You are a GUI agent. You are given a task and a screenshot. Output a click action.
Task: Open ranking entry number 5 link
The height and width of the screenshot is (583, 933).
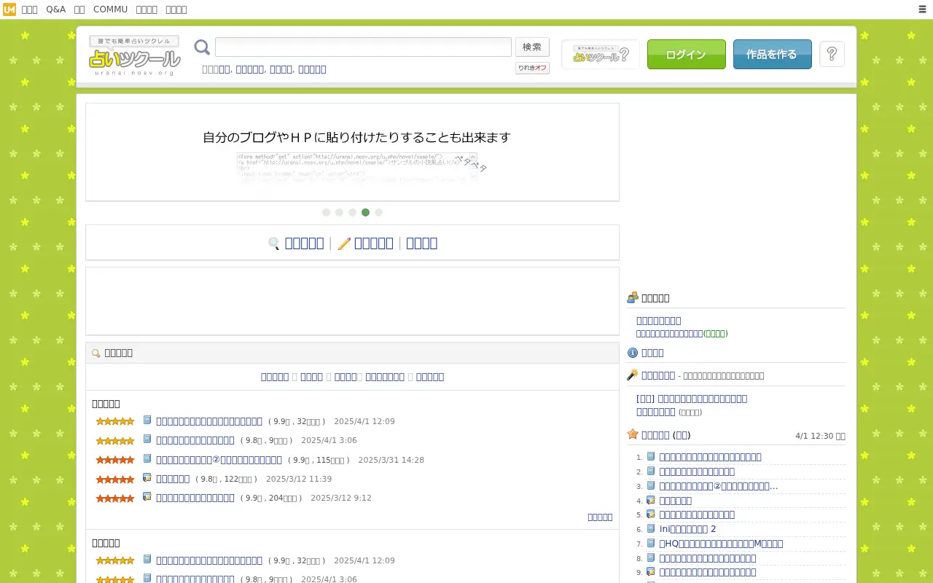697,514
